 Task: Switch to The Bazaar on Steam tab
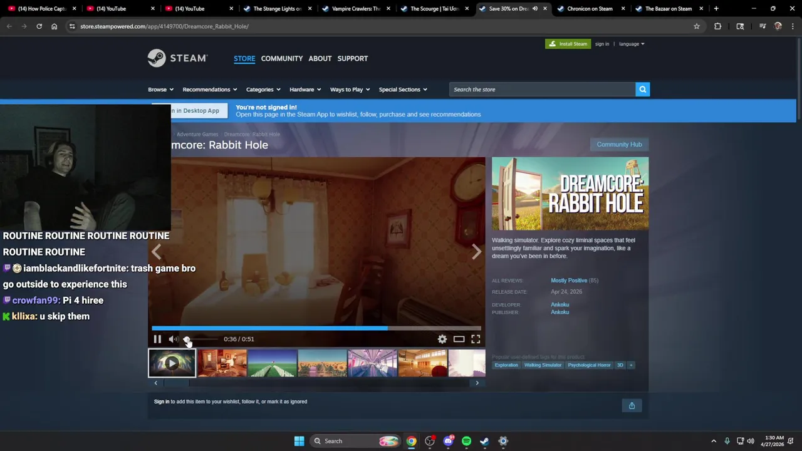667,9
